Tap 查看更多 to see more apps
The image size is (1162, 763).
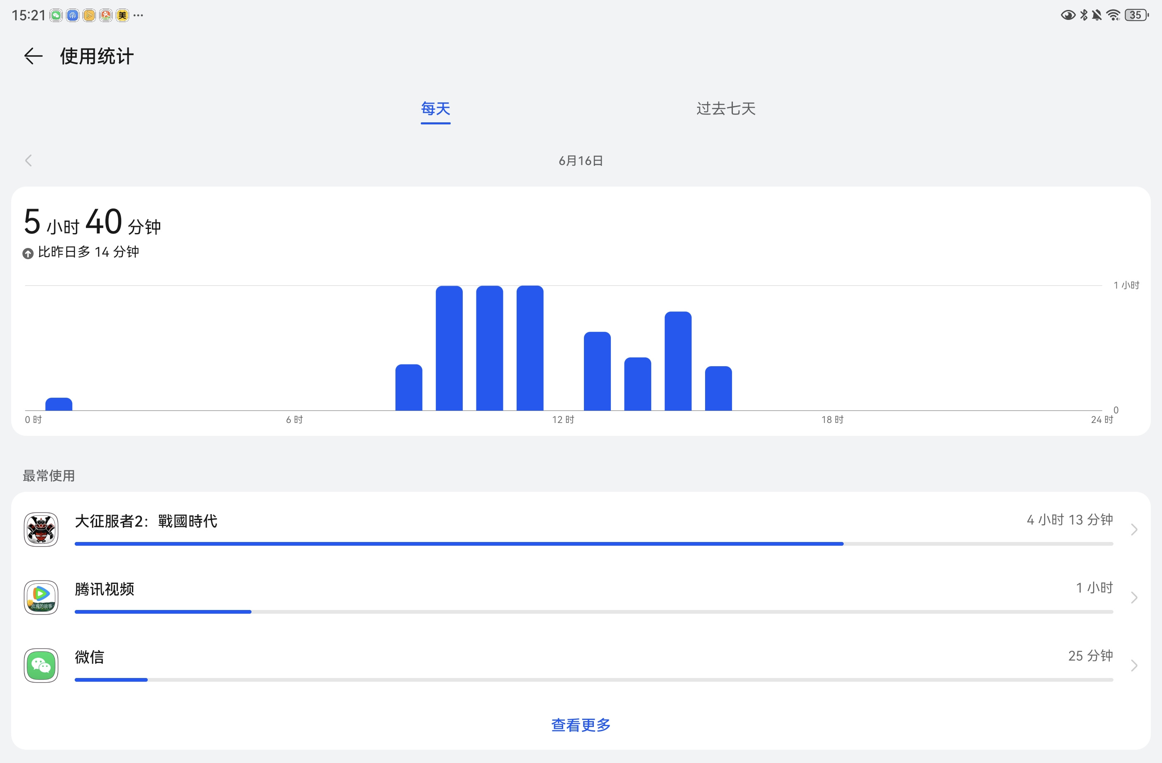(581, 725)
